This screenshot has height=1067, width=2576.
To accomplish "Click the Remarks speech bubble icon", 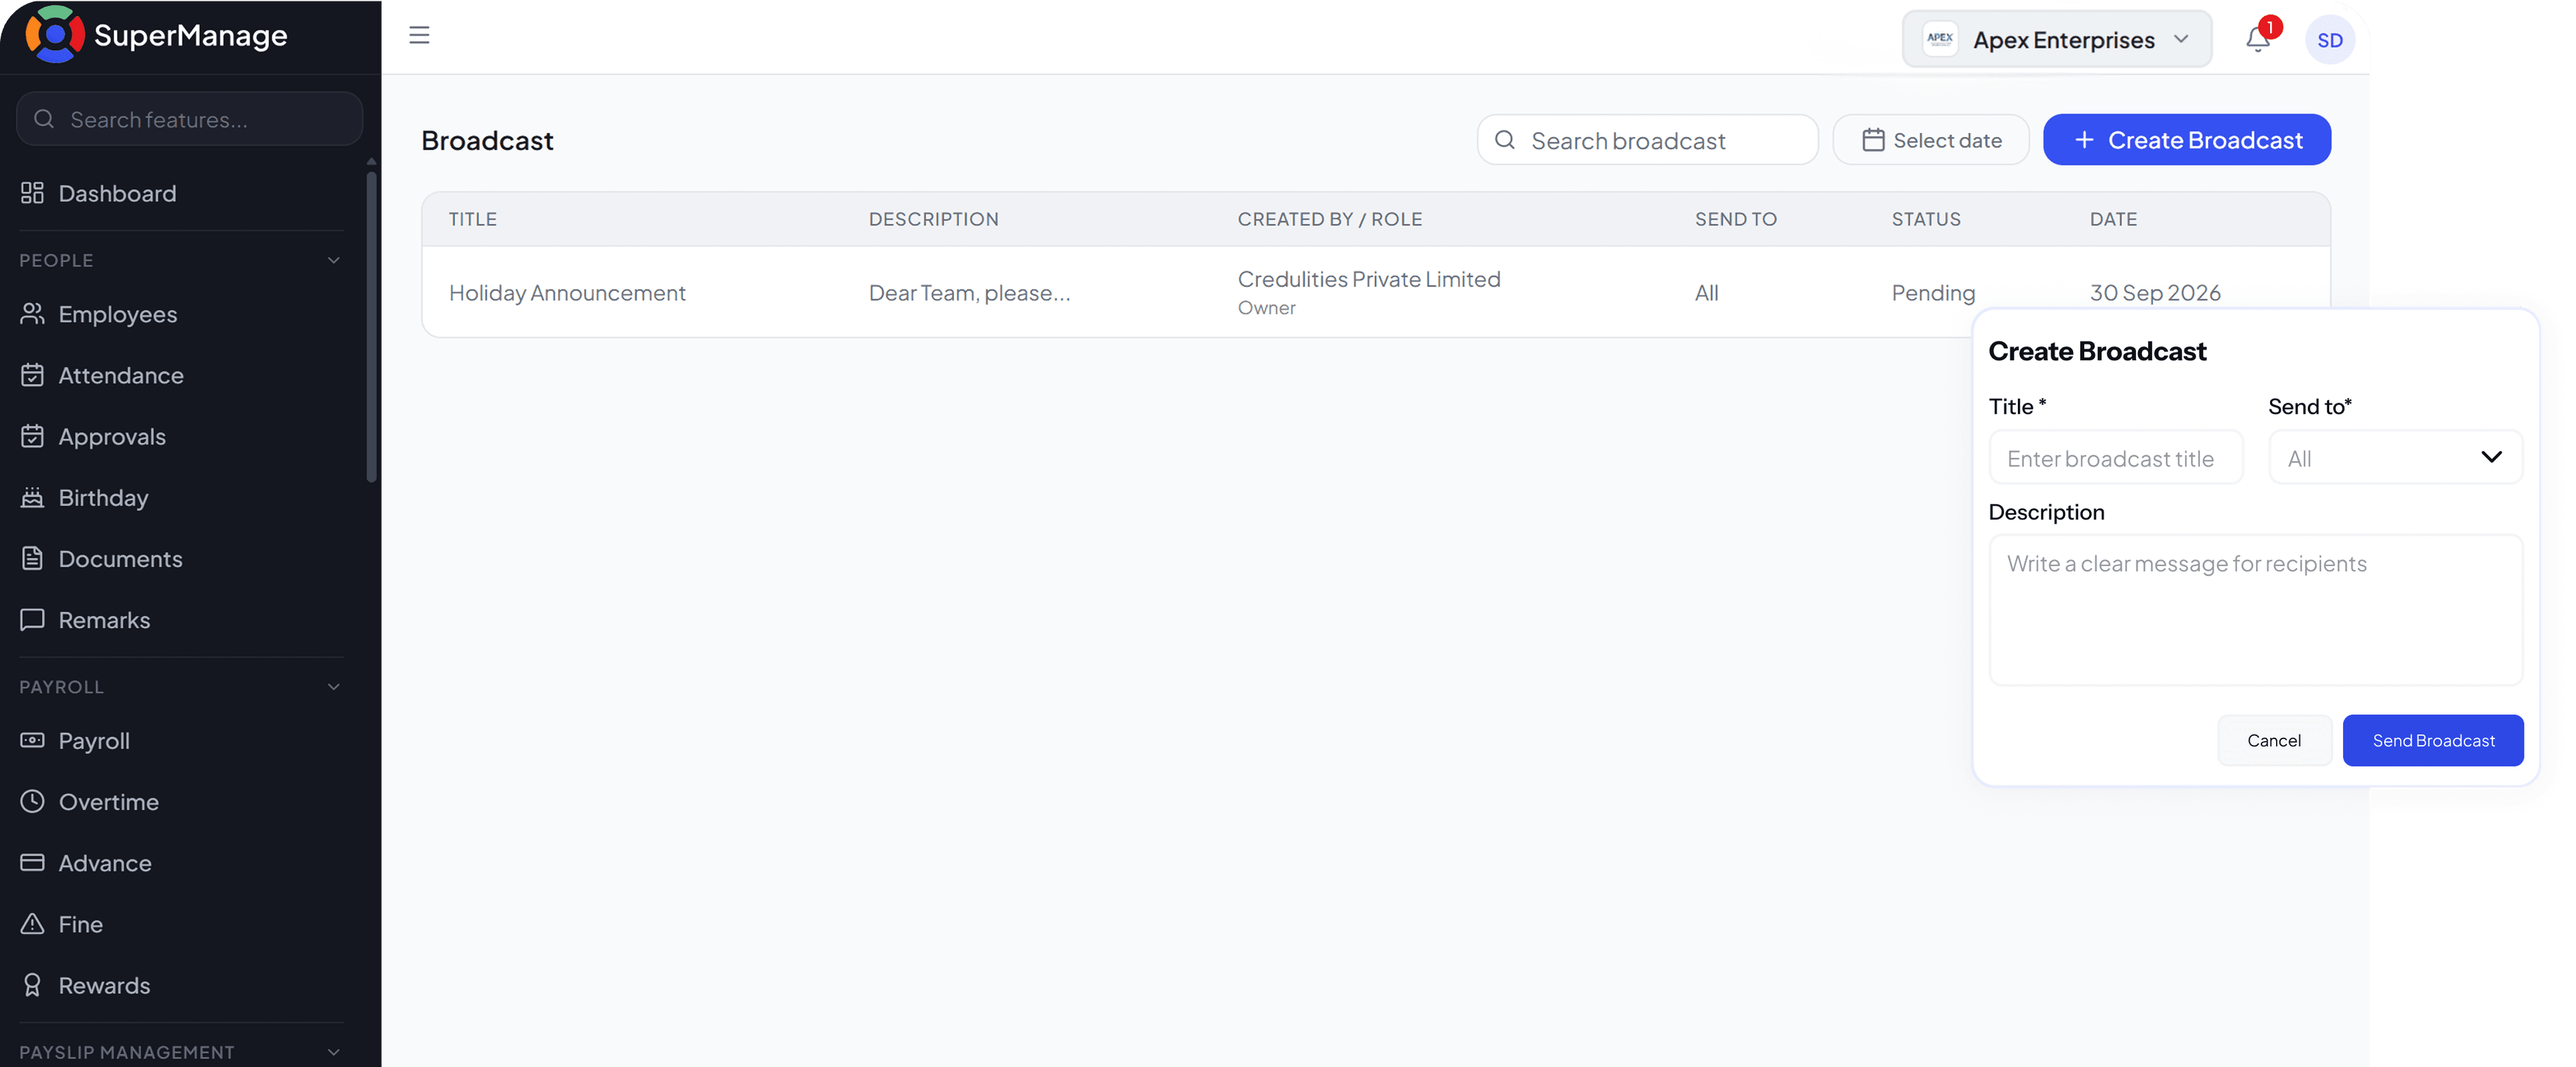I will click(32, 619).
